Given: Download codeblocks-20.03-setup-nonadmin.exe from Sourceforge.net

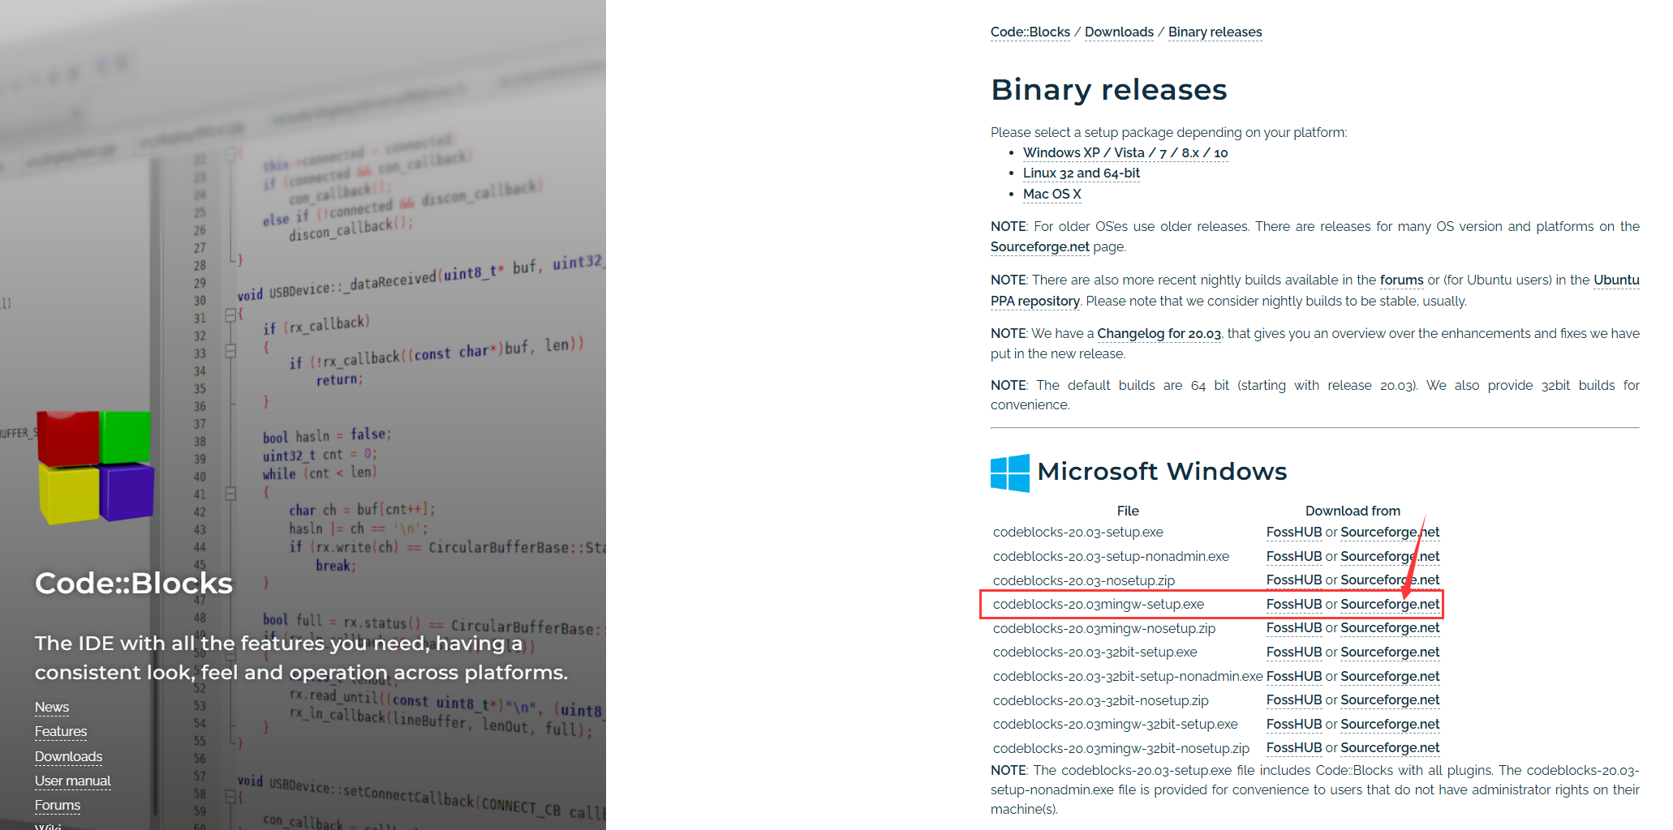Looking at the screenshot, I should (x=1390, y=556).
